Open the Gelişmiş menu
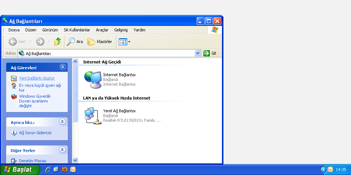 [x=121, y=30]
